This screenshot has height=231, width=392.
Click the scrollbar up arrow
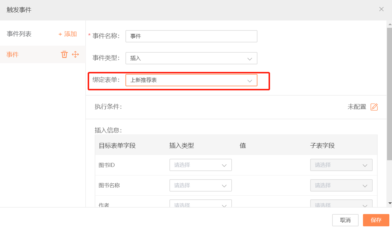pyautogui.click(x=389, y=23)
